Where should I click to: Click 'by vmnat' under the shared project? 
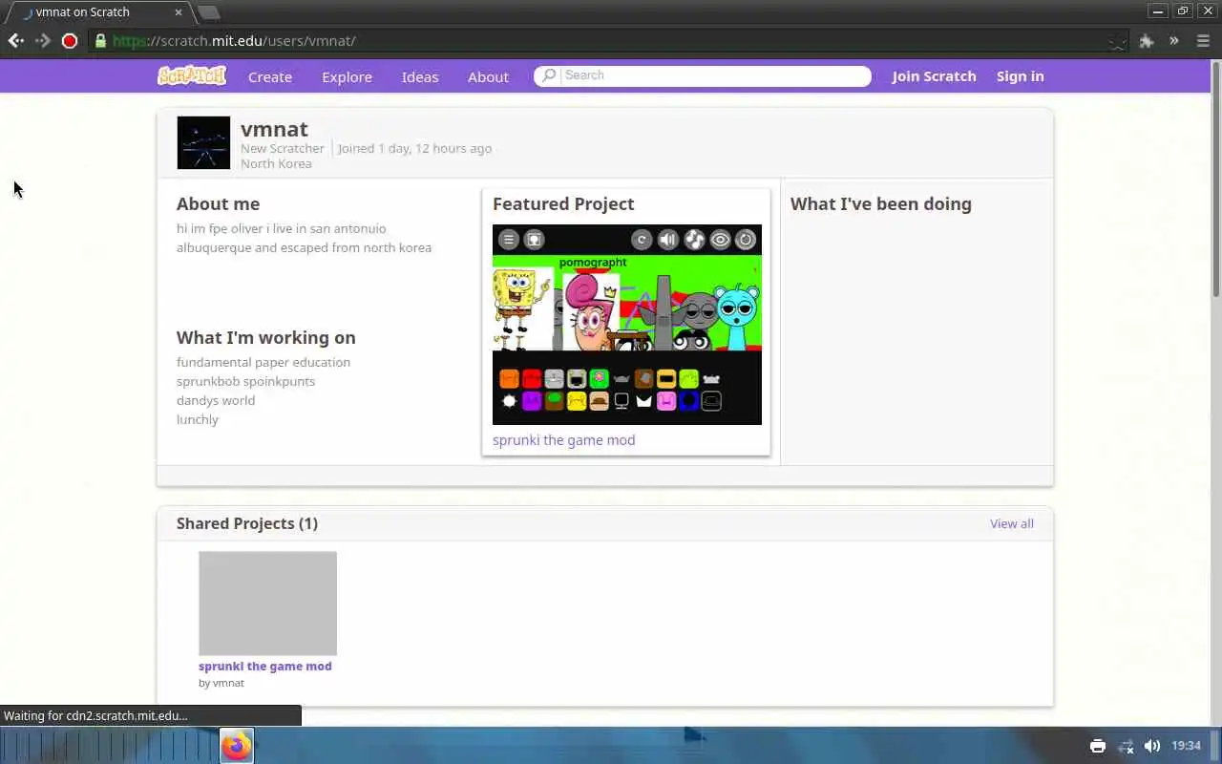(x=221, y=683)
